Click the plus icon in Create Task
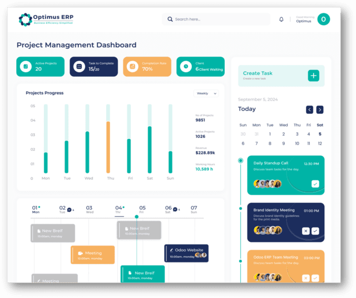Screen dimensions: 356x298 pyautogui.click(x=313, y=76)
